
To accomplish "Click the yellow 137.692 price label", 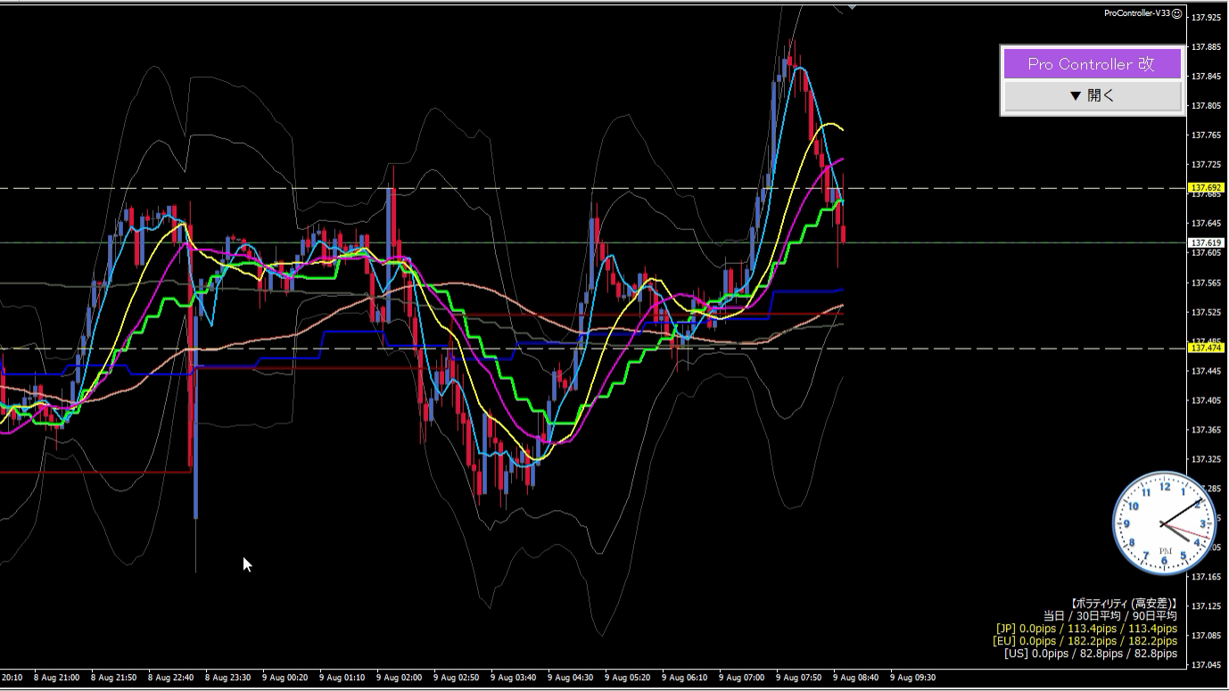I will (x=1206, y=188).
